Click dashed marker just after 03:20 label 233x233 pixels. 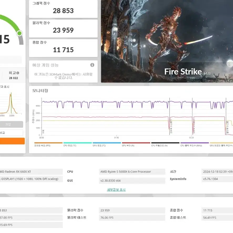point(192,116)
